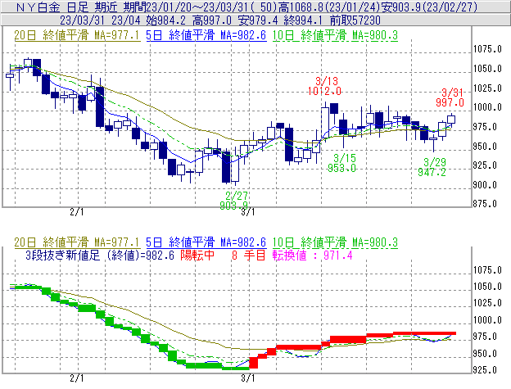Click the 2/27 low label 903.9
The width and height of the screenshot is (511, 389).
point(233,206)
